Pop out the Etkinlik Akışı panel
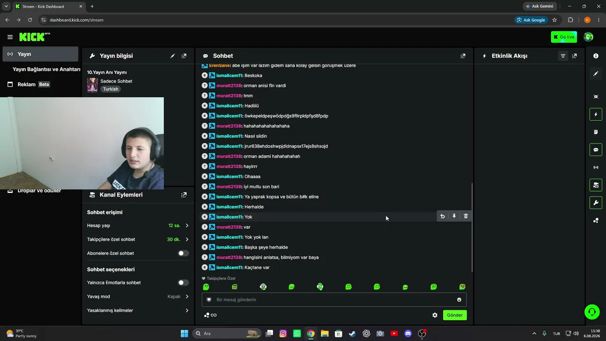The image size is (606, 341). pos(574,56)
